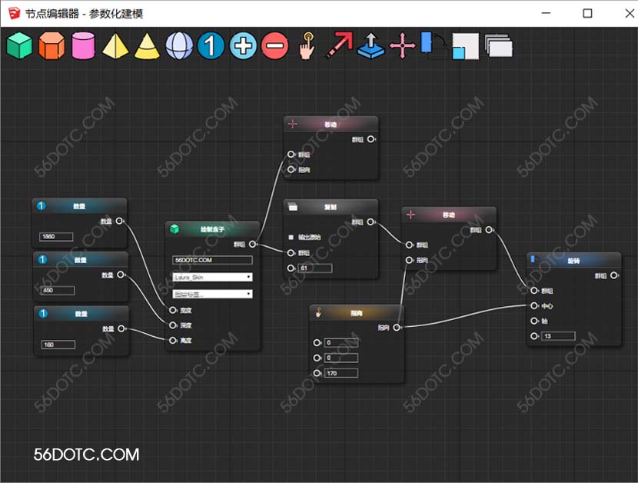
Task: Click the 1860 value field in 数量 node
Action: coord(57,237)
